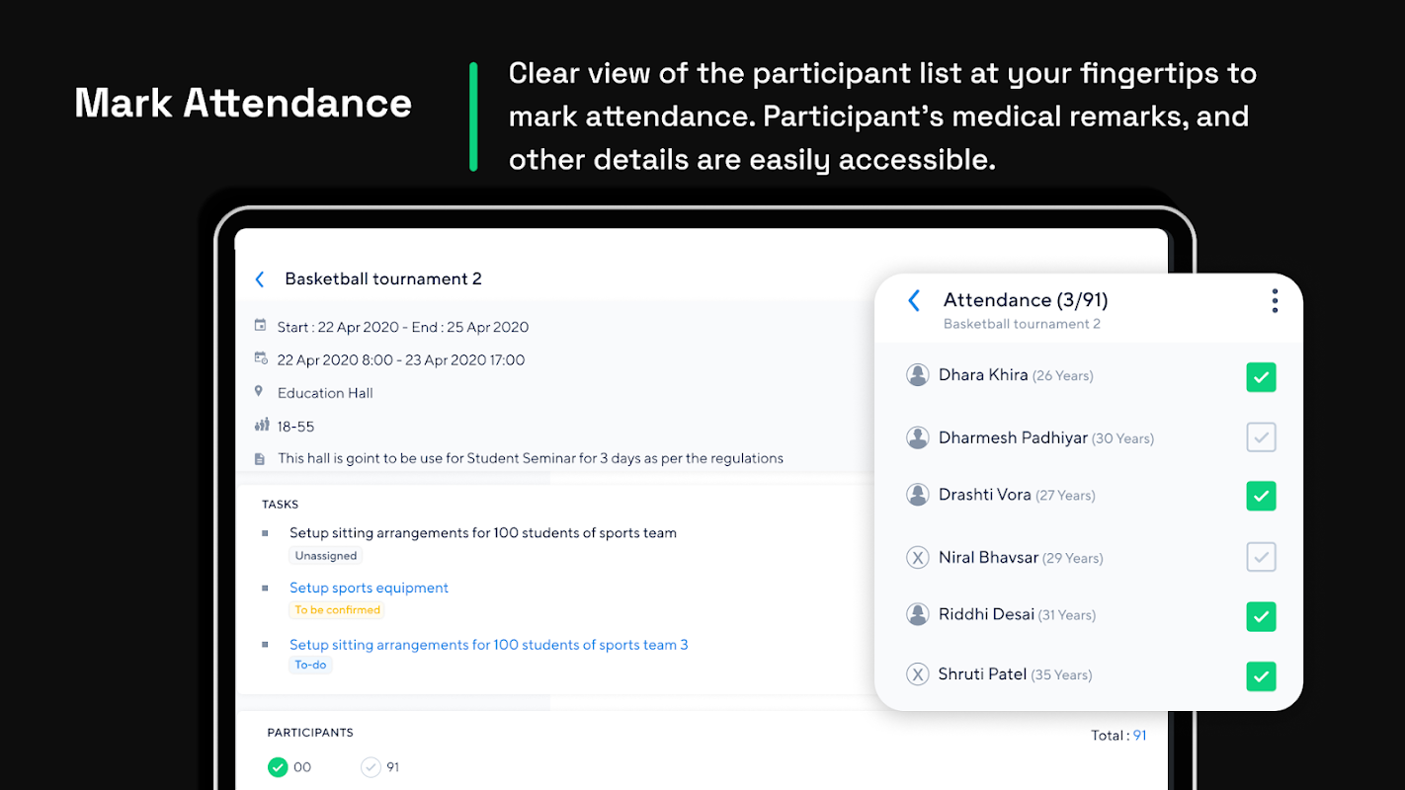Click the Unassigned task tag

click(325, 556)
